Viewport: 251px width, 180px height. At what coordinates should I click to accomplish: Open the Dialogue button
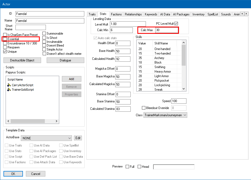65,60
